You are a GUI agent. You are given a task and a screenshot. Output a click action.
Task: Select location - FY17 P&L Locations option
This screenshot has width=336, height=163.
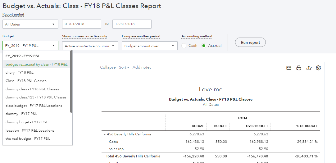coord(30,130)
